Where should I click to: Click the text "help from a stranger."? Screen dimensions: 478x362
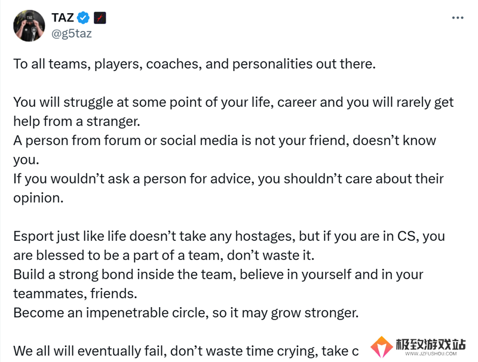(77, 121)
